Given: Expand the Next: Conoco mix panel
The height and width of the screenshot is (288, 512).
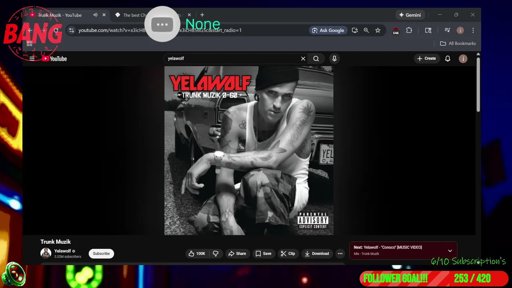Looking at the screenshot, I should [450, 251].
